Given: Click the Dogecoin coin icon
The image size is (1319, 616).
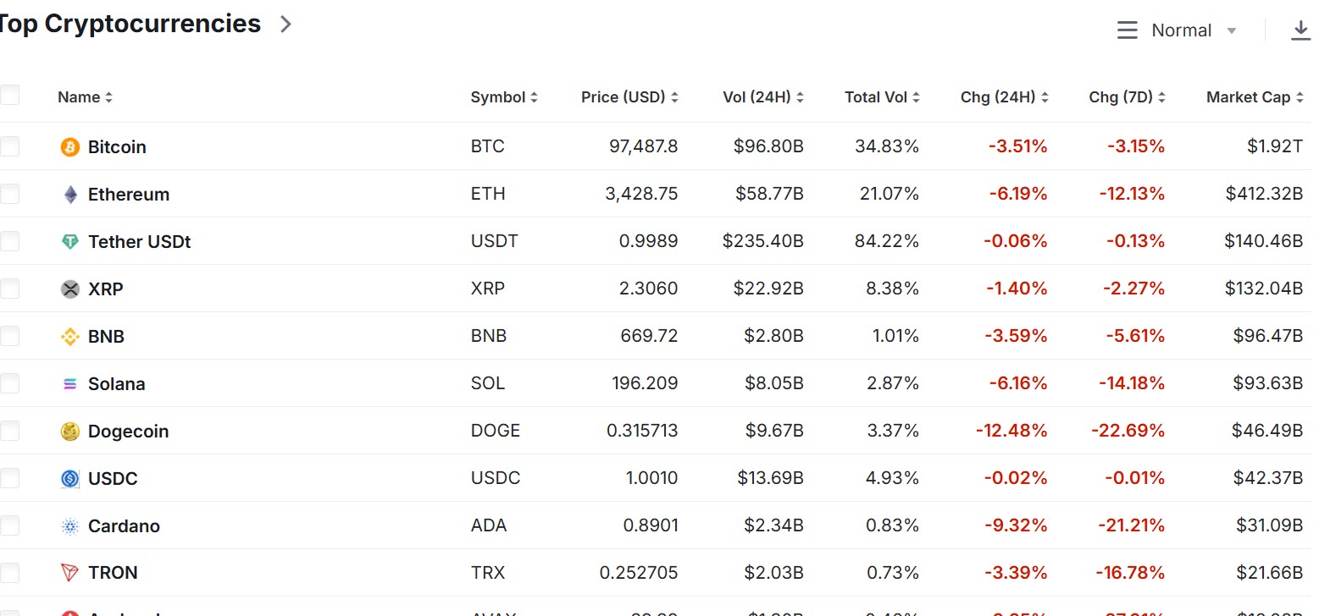Looking at the screenshot, I should click(70, 432).
